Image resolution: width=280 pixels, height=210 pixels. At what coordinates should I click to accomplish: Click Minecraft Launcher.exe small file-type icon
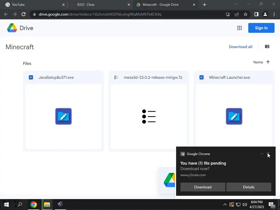202,77
